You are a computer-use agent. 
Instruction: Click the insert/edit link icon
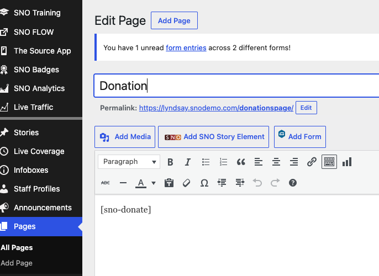(312, 162)
